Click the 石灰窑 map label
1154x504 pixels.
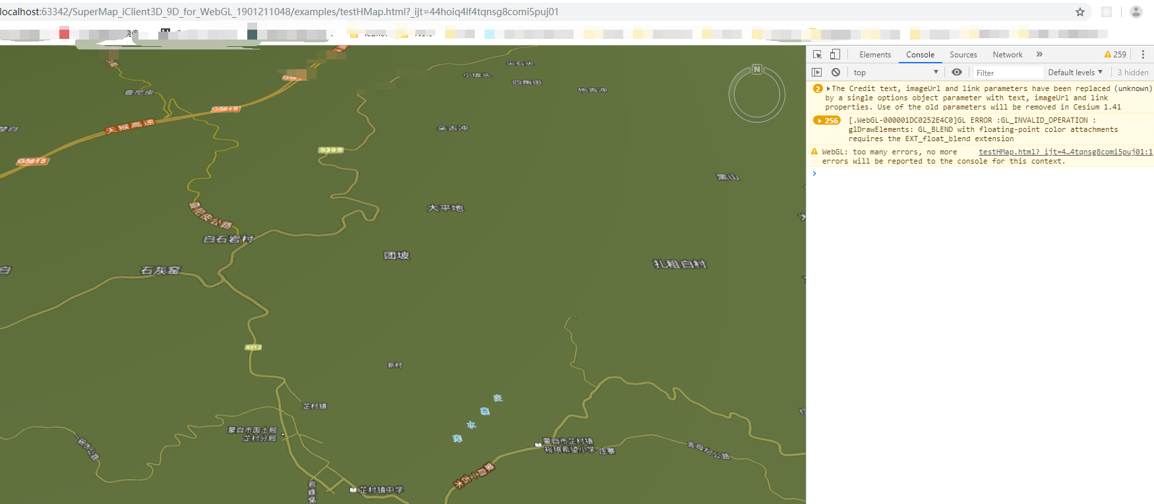pos(161,270)
